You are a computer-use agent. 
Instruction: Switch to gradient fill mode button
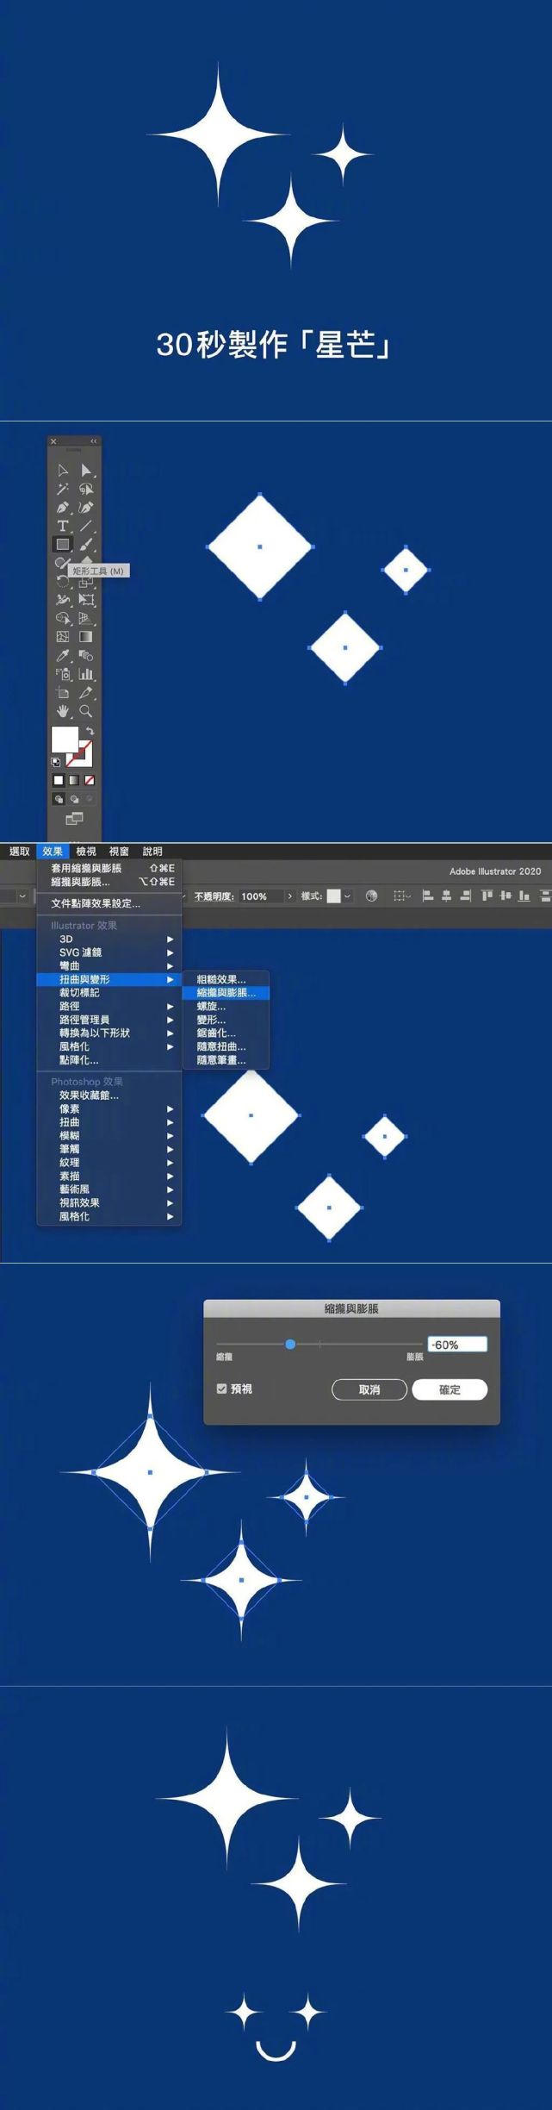74,780
